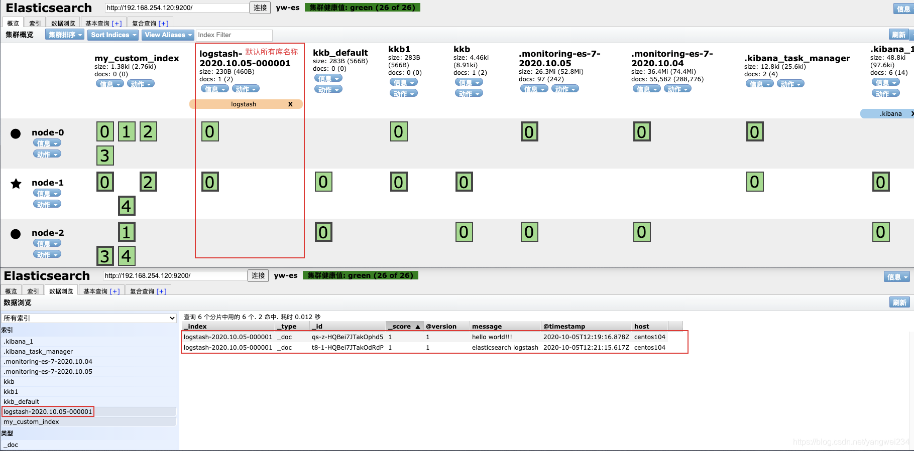
Task: Open 复合查询 tab in upper window
Action: 150,23
